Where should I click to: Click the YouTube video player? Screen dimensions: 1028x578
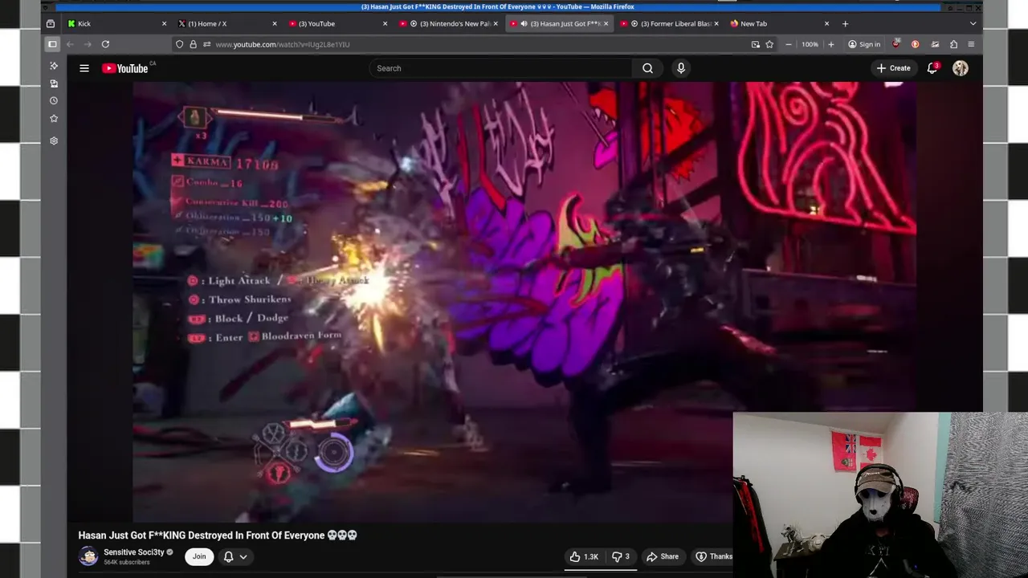pyautogui.click(x=524, y=302)
